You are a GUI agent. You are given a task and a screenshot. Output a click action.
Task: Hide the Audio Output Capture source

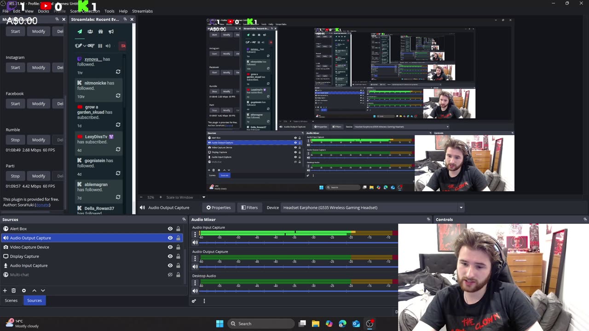(x=170, y=238)
